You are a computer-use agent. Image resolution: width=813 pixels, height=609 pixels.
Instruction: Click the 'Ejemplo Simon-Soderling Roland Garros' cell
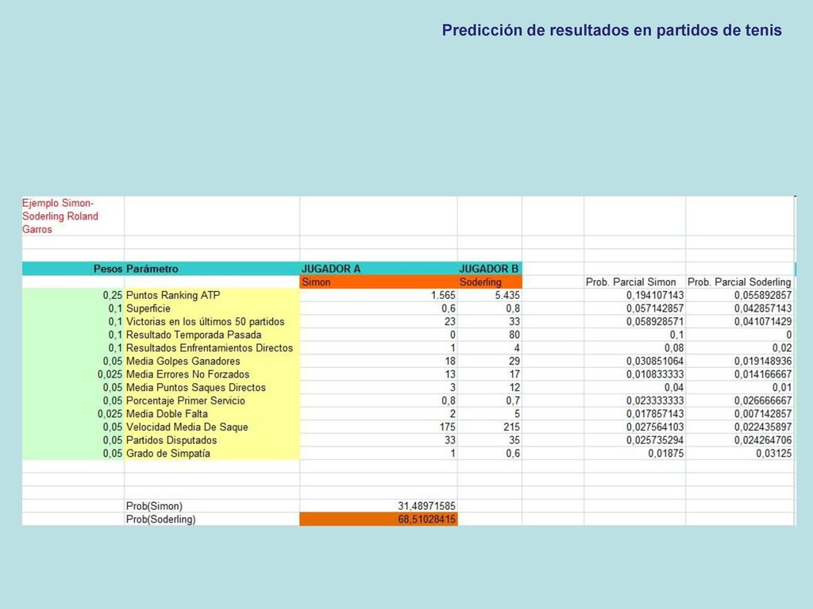73,216
